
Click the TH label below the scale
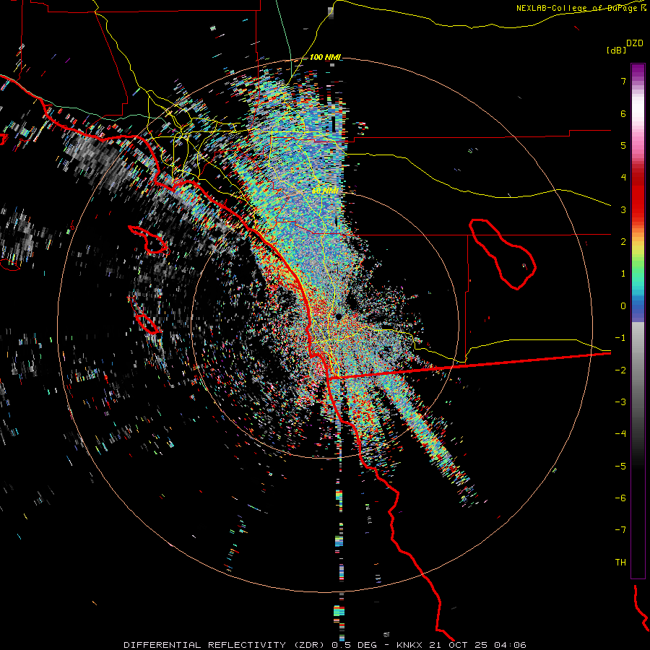pyautogui.click(x=620, y=563)
